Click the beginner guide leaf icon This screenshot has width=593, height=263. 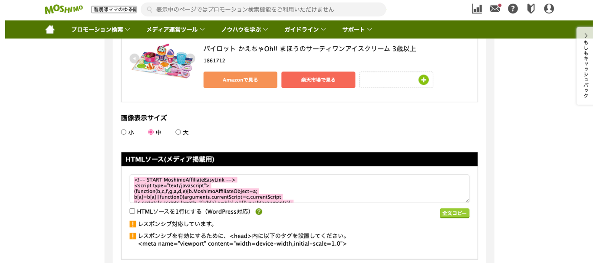(x=531, y=9)
